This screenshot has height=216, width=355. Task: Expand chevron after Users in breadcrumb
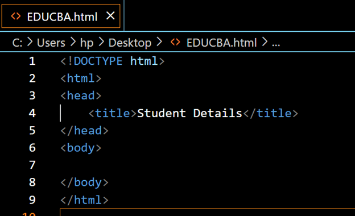pos(73,42)
